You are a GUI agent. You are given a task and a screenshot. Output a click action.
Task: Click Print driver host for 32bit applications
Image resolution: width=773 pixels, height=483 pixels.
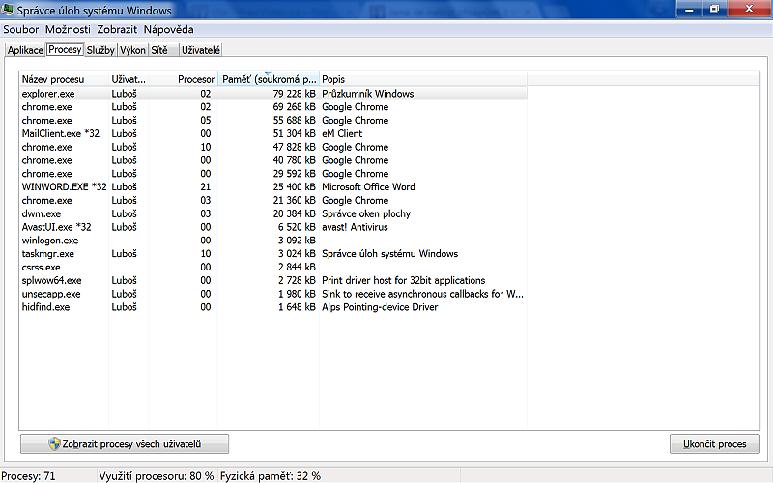click(403, 280)
